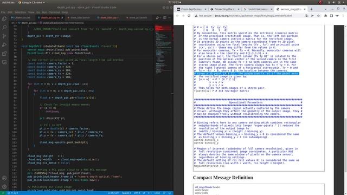Split the VS Code editor right
The image size is (347, 195).
165,18
